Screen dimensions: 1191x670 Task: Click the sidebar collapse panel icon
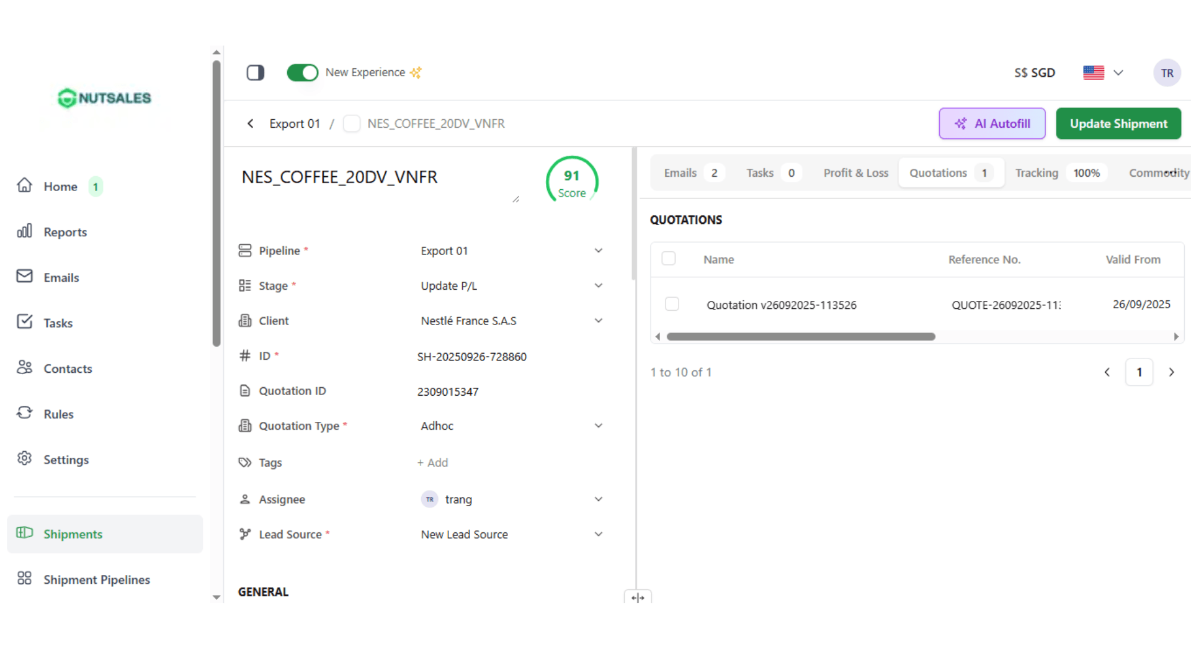point(255,73)
